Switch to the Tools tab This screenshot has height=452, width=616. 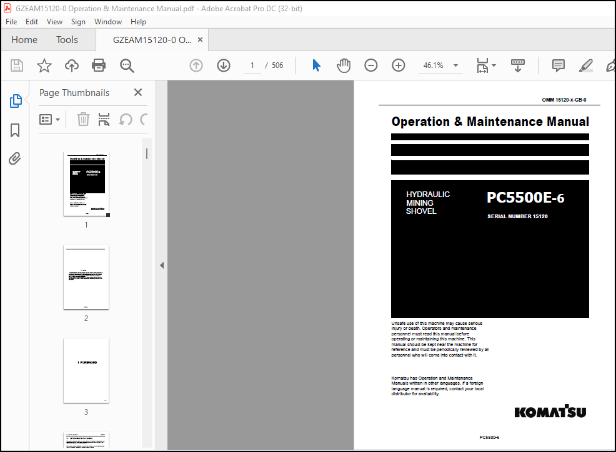67,40
